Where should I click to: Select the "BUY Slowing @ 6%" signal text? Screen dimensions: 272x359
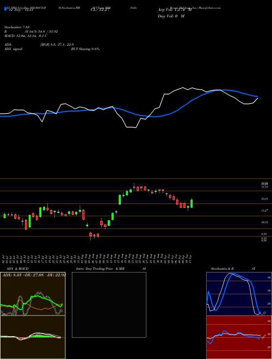tap(85, 49)
